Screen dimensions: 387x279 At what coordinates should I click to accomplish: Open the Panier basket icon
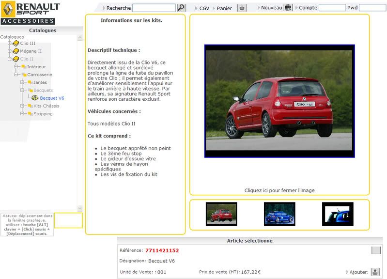pyautogui.click(x=242, y=8)
